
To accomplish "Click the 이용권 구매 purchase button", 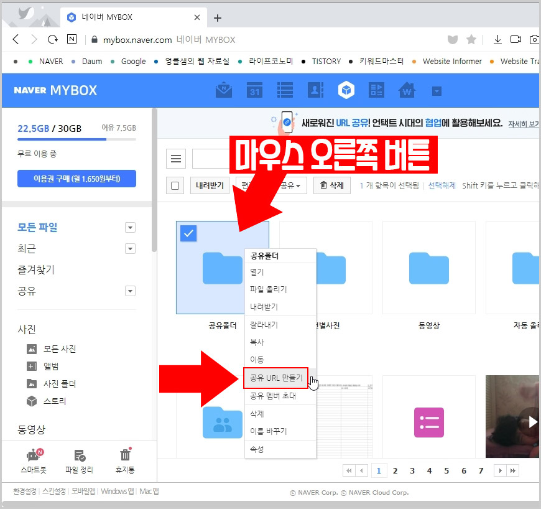I will [76, 179].
